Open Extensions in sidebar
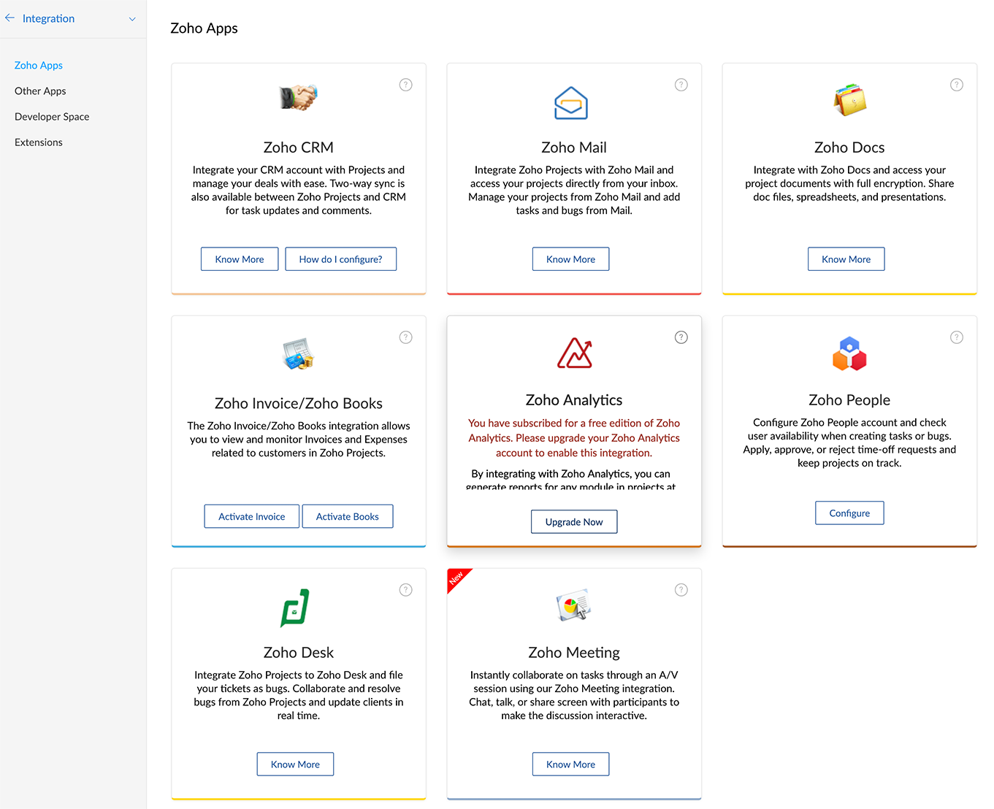This screenshot has width=994, height=809. coord(39,142)
